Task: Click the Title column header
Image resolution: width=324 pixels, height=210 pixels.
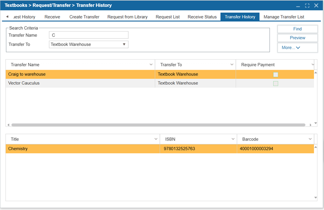Action: coord(83,139)
